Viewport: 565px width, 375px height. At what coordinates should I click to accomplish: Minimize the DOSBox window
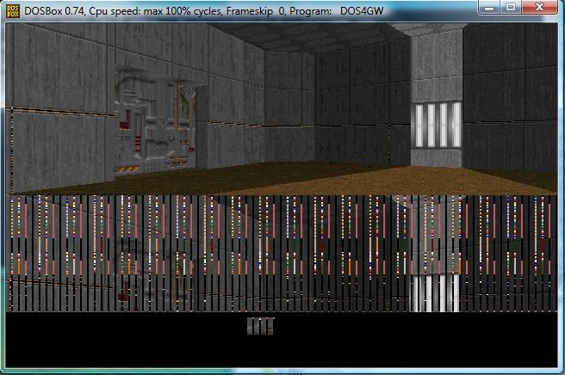489,7
